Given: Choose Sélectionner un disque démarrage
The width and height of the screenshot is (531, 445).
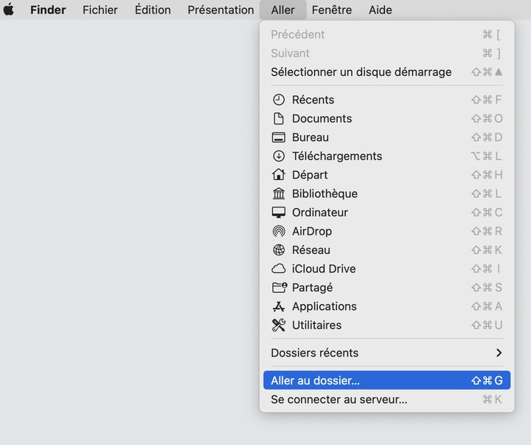Looking at the screenshot, I should pos(386,72).
